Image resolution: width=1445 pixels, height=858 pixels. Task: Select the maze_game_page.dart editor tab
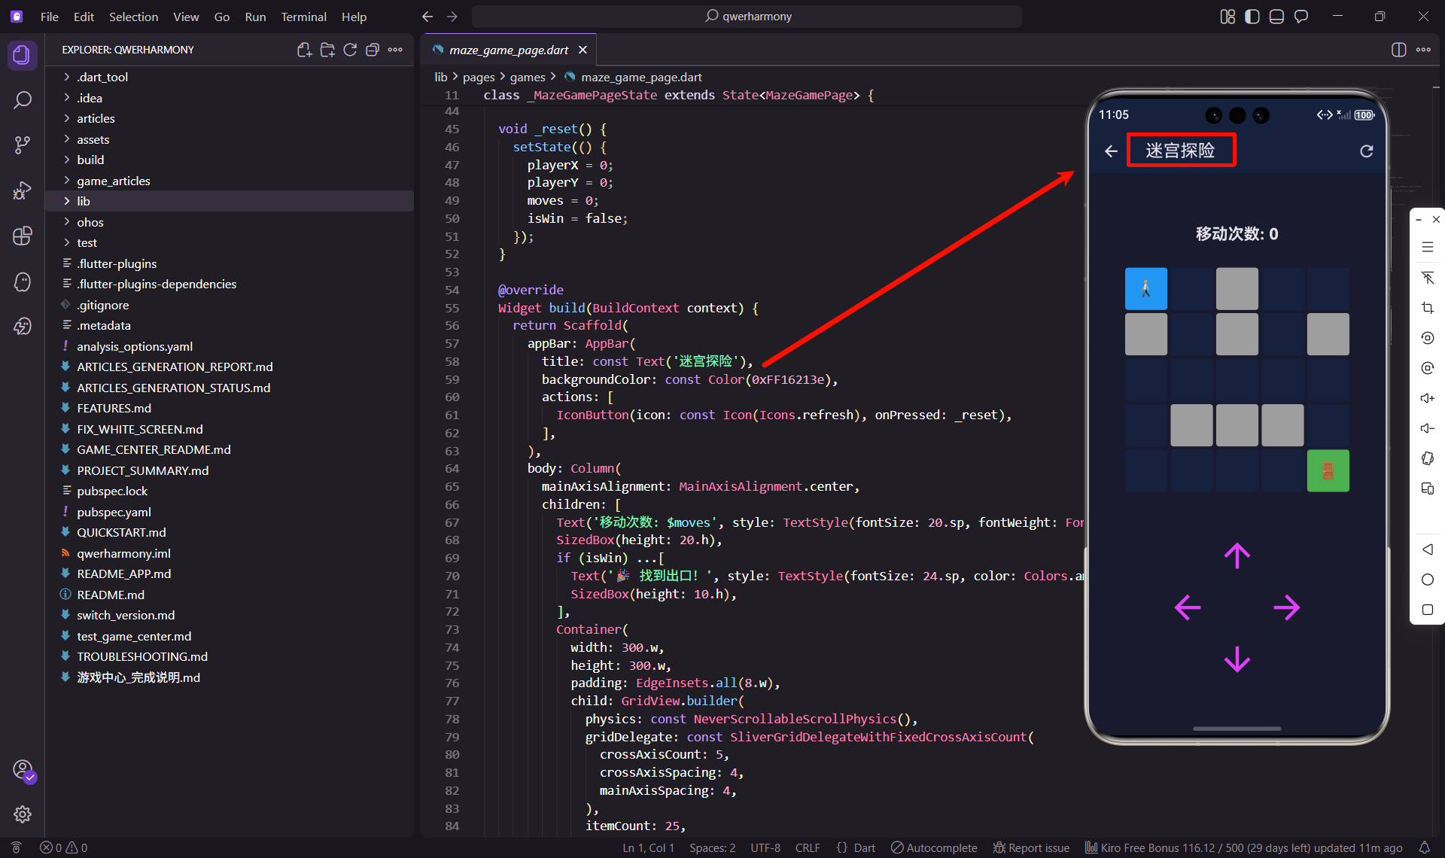tap(508, 50)
